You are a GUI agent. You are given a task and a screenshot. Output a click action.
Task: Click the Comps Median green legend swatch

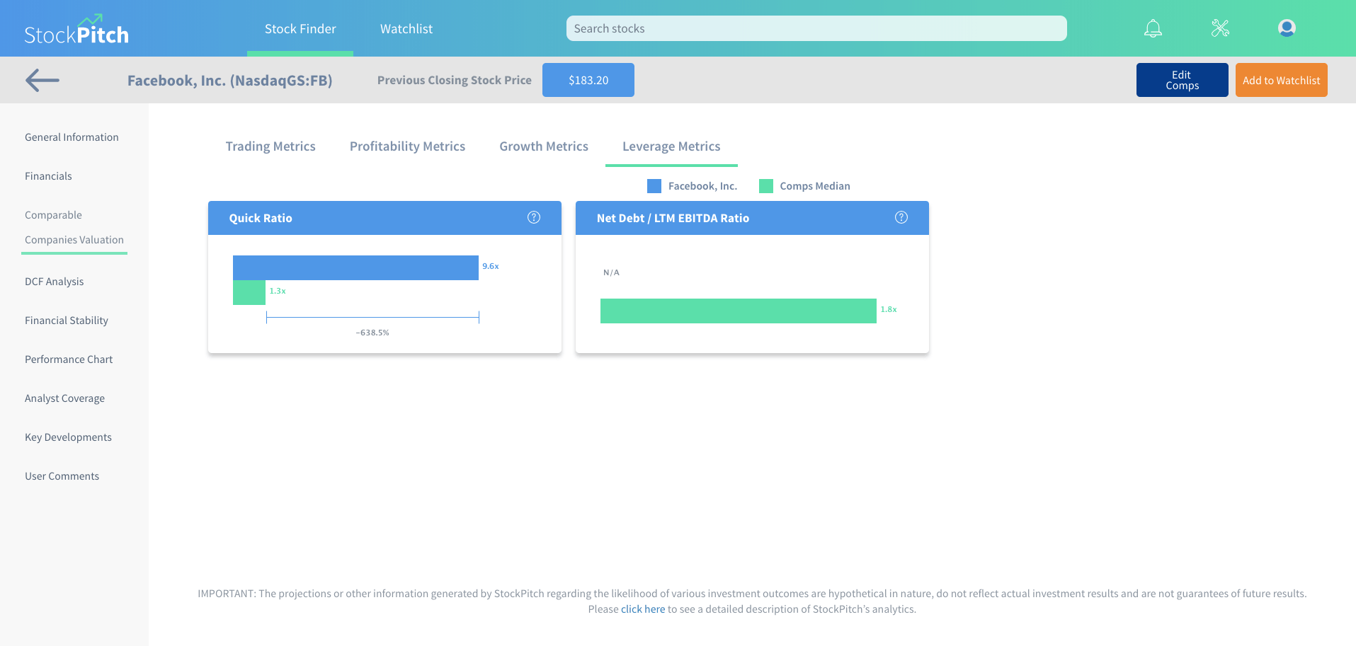765,186
